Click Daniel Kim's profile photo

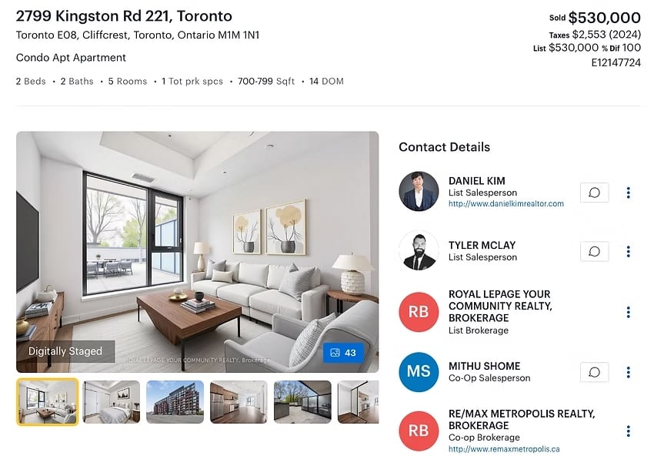tap(419, 191)
